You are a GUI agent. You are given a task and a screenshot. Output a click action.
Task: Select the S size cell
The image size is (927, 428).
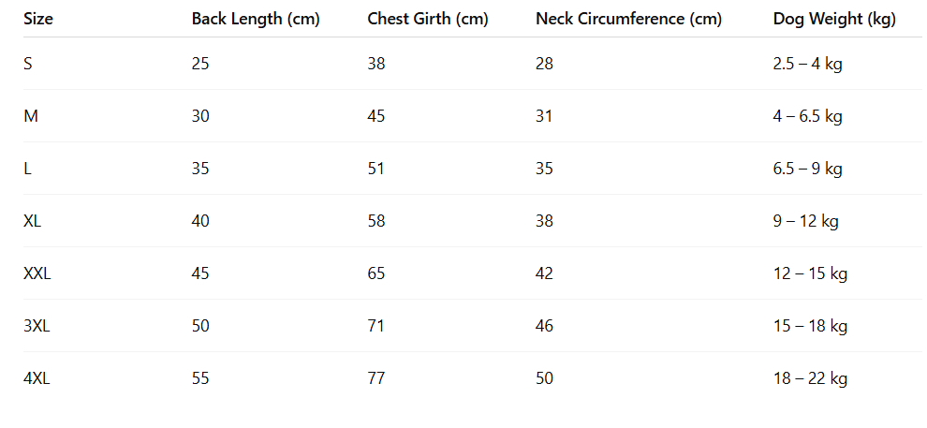28,64
